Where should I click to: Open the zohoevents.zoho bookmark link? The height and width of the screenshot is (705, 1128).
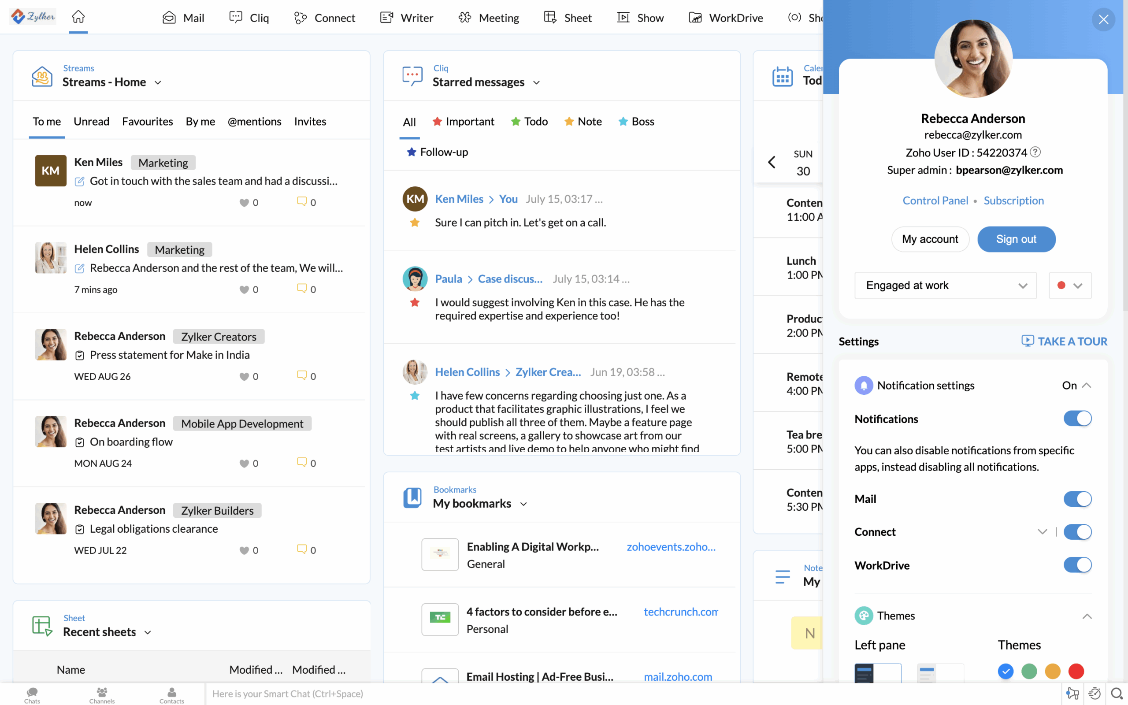671,546
